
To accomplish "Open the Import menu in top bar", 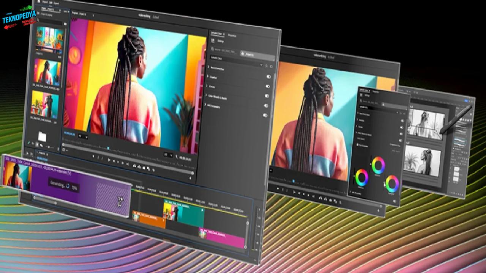I will [45, 2].
